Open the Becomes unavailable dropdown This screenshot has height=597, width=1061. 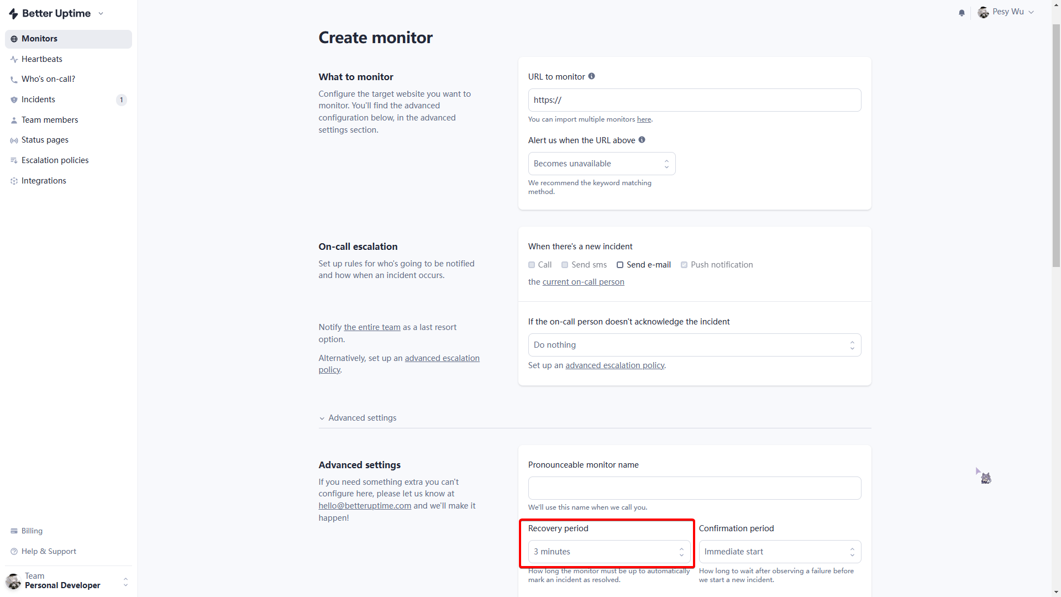tap(601, 164)
